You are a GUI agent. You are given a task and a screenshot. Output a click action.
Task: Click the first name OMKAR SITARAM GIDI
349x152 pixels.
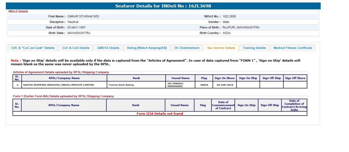coord(83,17)
